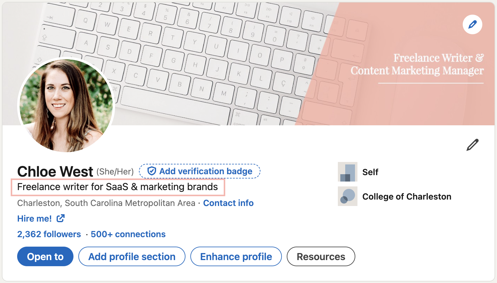Click the verification shield icon
The width and height of the screenshot is (497, 283).
(x=152, y=171)
